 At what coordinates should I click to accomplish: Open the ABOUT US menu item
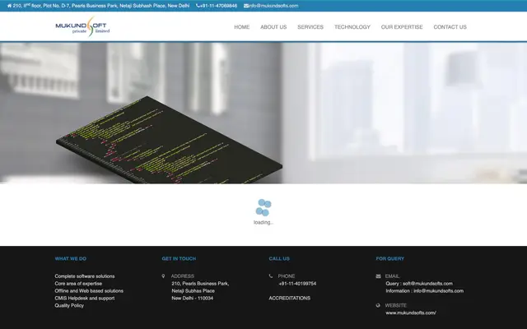click(273, 27)
